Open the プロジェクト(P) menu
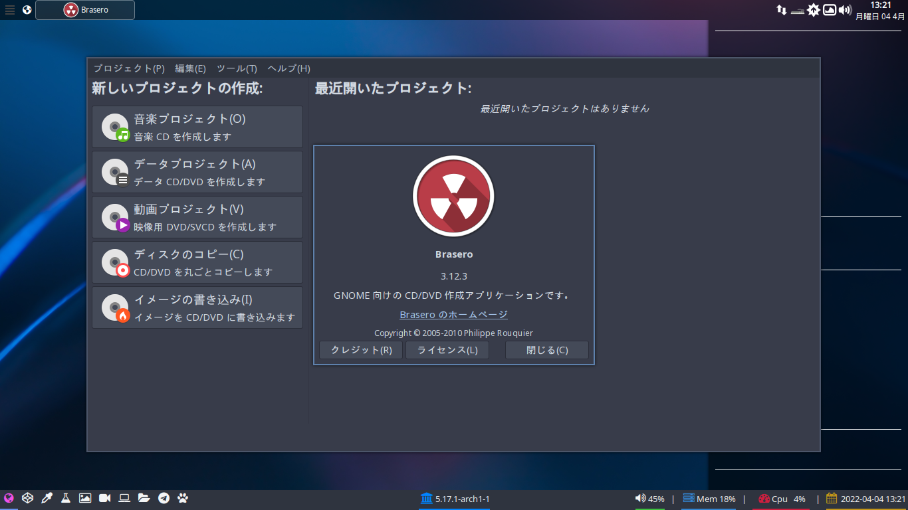This screenshot has width=908, height=510. click(129, 68)
